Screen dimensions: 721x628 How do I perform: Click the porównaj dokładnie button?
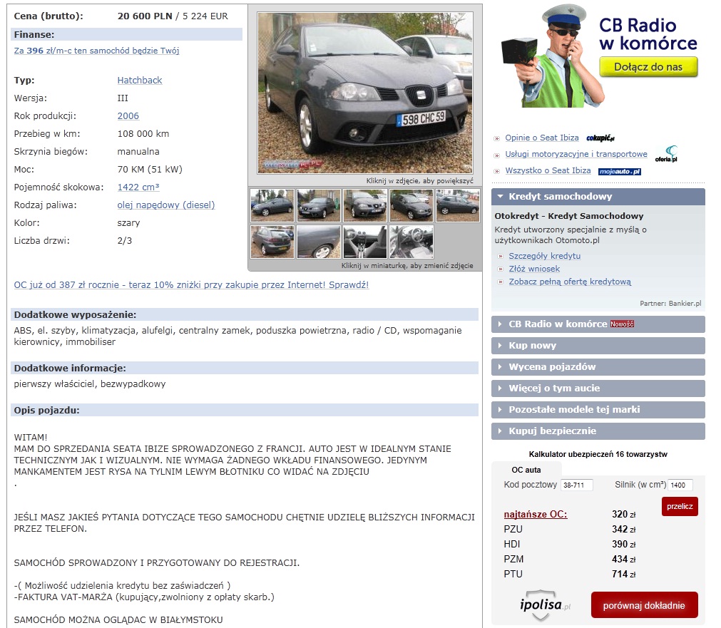click(x=644, y=605)
